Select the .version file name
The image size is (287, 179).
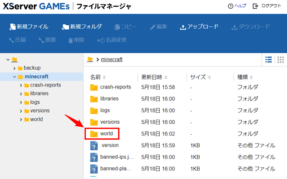coord(110,145)
